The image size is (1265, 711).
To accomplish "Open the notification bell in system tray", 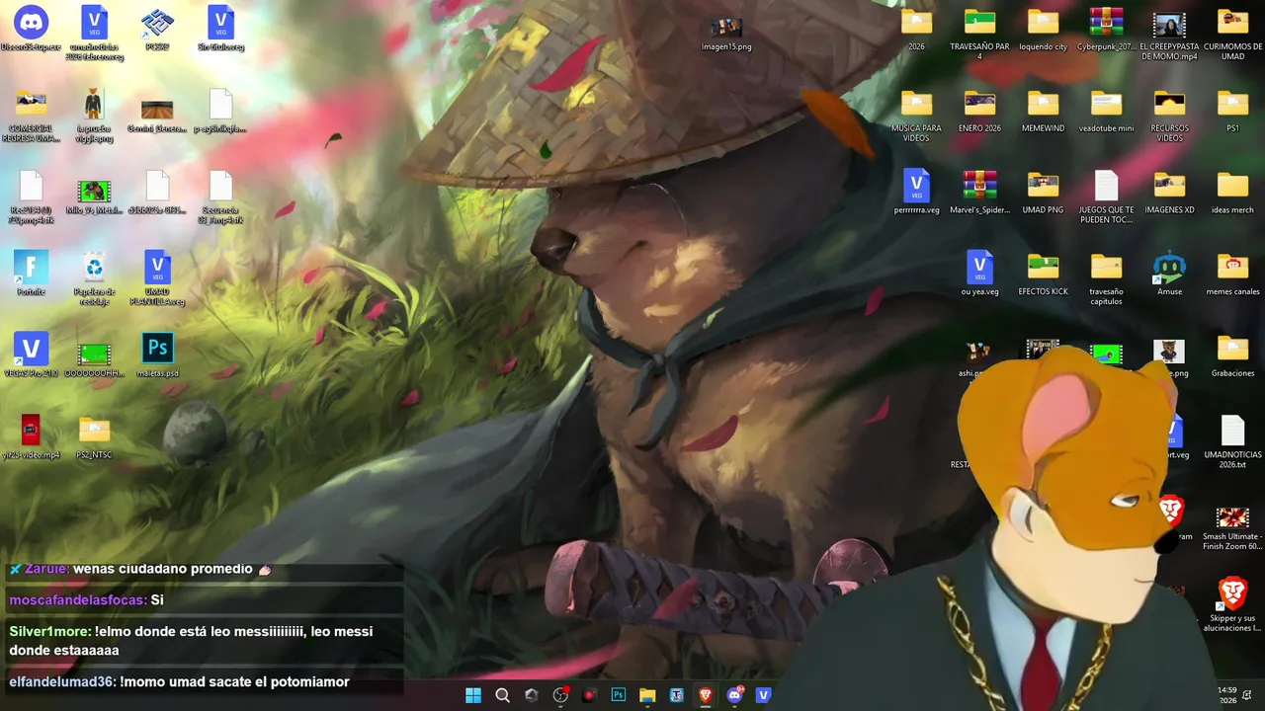I will pos(1247,695).
